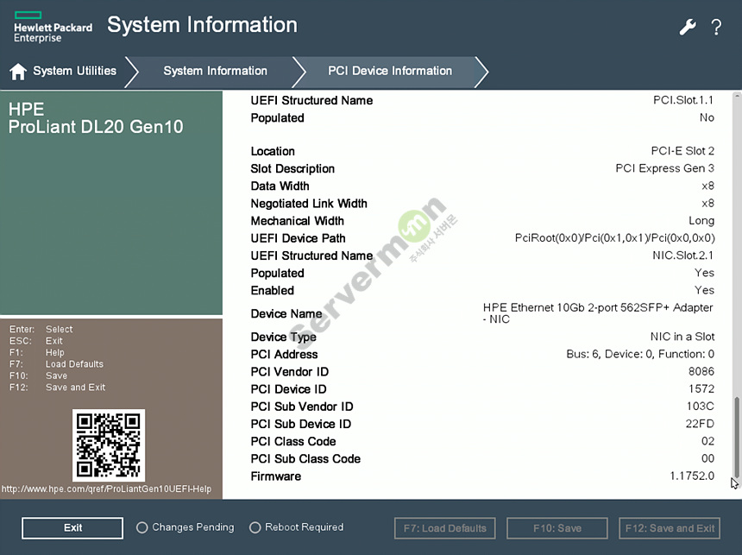742x555 pixels.
Task: Select the PciRoot UEFI Device Path value
Action: (x=614, y=238)
